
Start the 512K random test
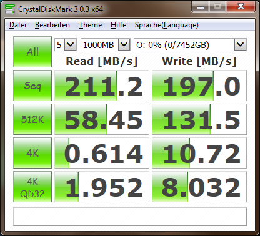coord(32,119)
